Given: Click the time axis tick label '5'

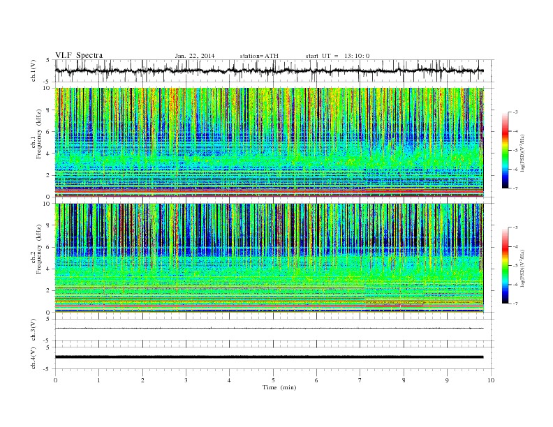Looking at the screenshot, I should 273,380.
